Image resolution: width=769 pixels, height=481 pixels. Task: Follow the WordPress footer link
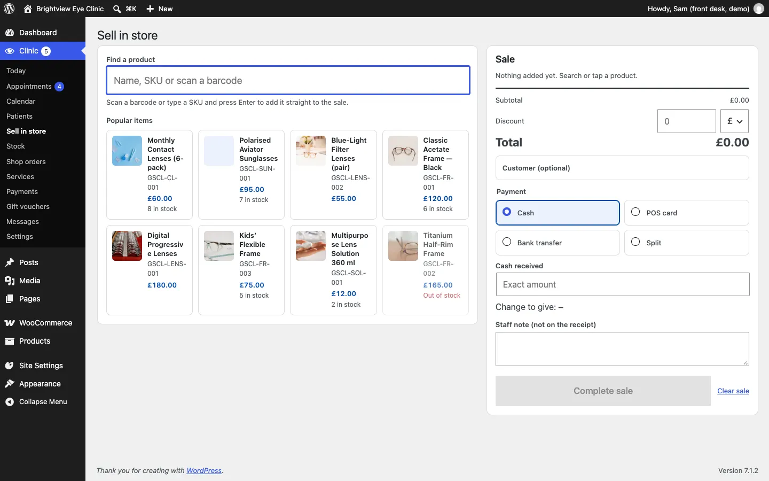[x=204, y=471]
